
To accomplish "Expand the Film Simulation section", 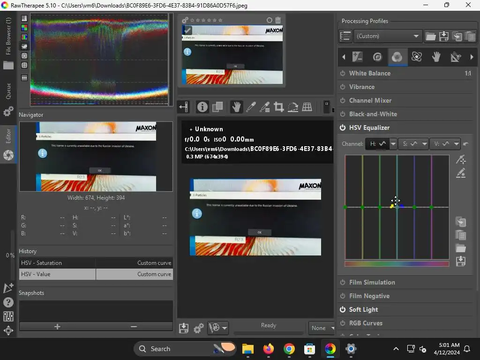I will (x=372, y=282).
